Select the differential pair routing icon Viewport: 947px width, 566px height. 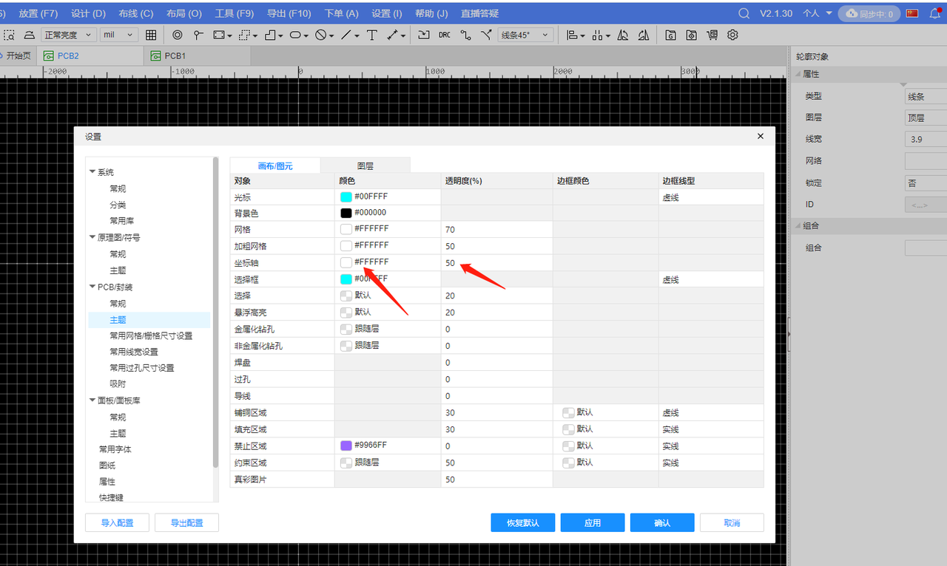click(x=486, y=35)
